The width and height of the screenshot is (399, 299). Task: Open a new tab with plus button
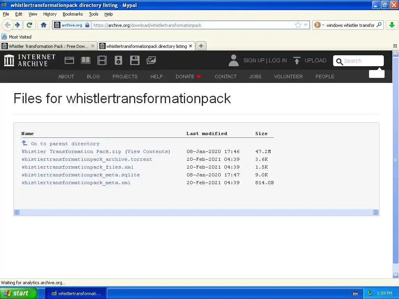coord(201,46)
